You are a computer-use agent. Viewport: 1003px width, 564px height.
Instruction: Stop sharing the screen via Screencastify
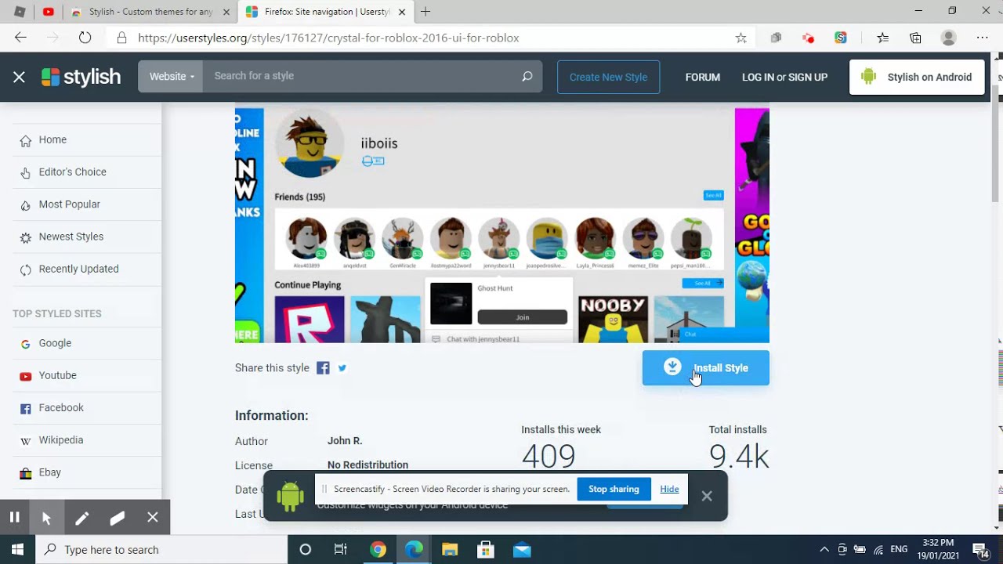click(614, 489)
